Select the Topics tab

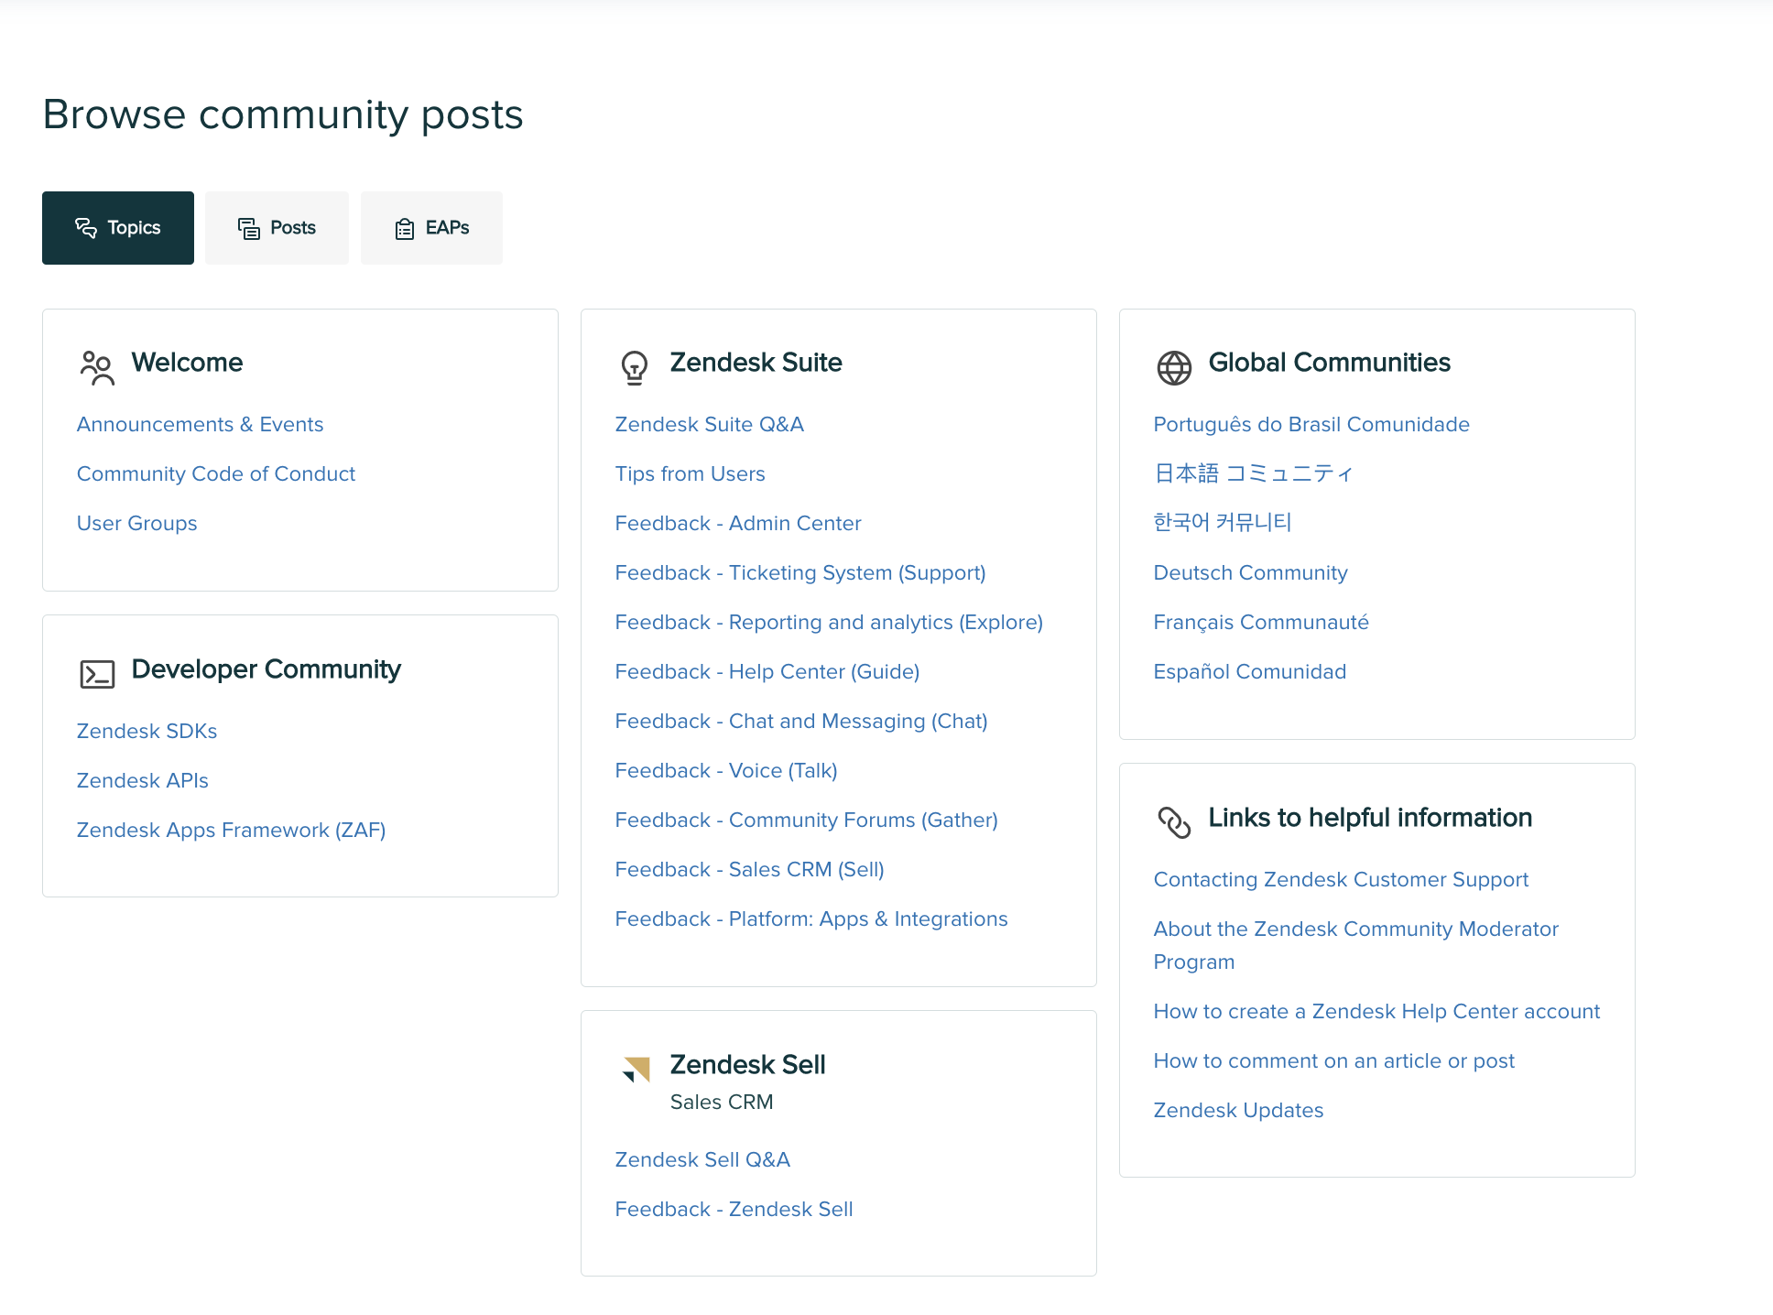tap(118, 228)
